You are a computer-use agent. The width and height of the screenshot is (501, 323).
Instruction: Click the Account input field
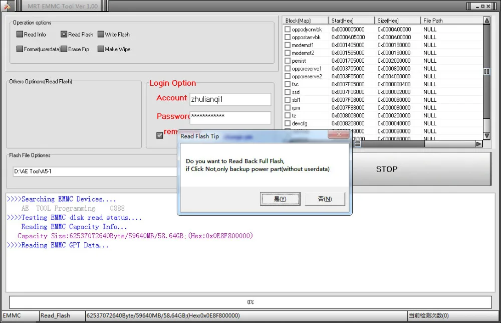230,99
